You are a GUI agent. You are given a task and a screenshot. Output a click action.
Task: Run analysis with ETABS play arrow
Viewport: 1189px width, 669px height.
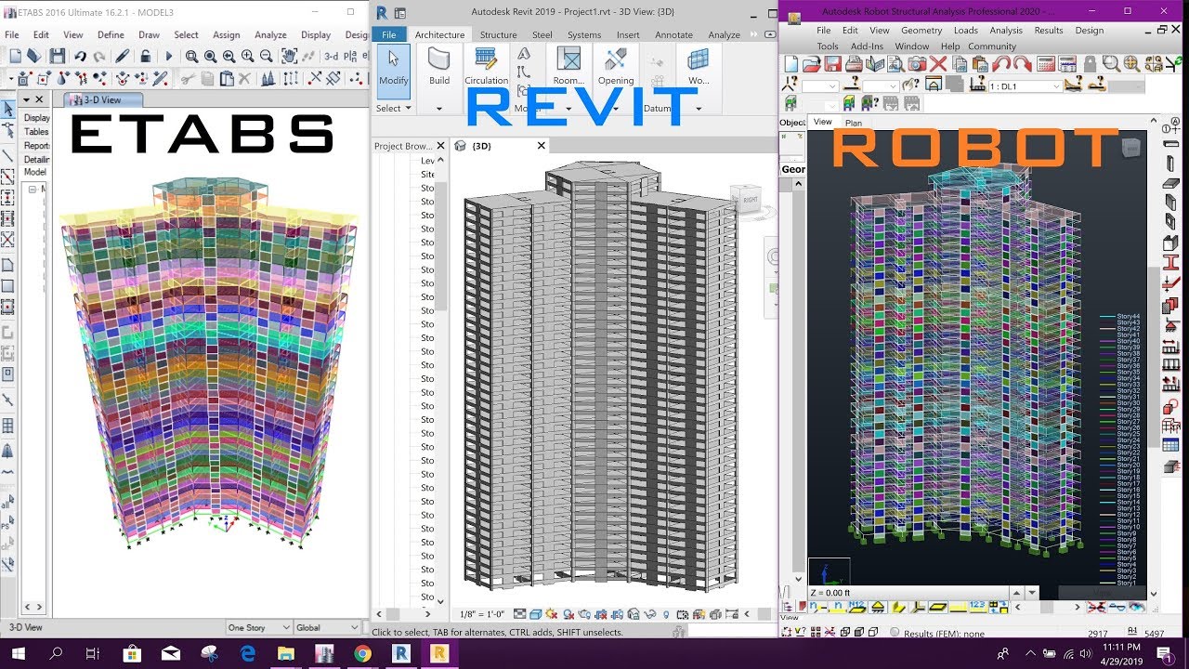[169, 57]
